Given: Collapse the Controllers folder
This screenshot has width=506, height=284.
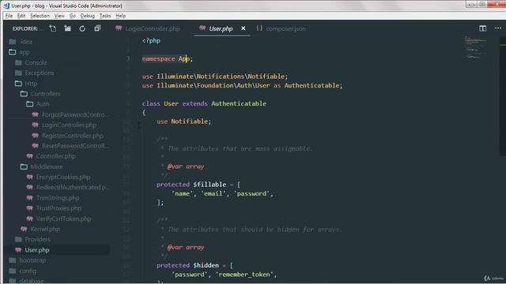Looking at the screenshot, I should pos(40,94).
